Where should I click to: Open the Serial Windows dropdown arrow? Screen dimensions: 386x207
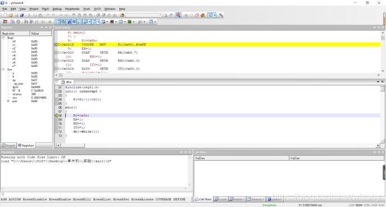[107, 22]
